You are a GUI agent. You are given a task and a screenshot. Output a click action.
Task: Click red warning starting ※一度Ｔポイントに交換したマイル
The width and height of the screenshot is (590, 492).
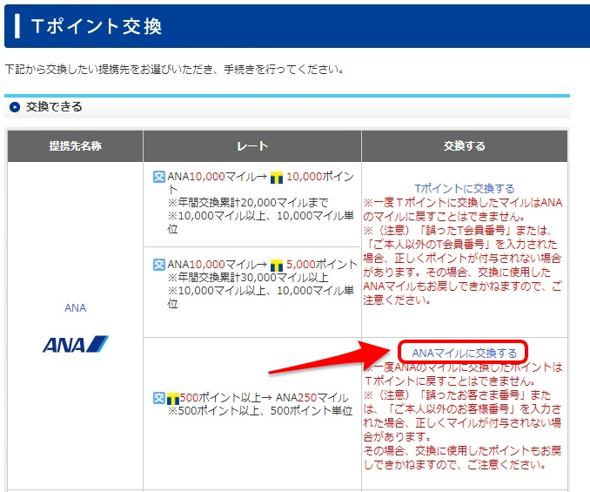(463, 210)
